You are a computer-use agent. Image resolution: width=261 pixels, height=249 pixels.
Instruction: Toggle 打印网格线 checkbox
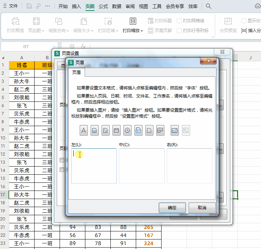[x=179, y=21]
